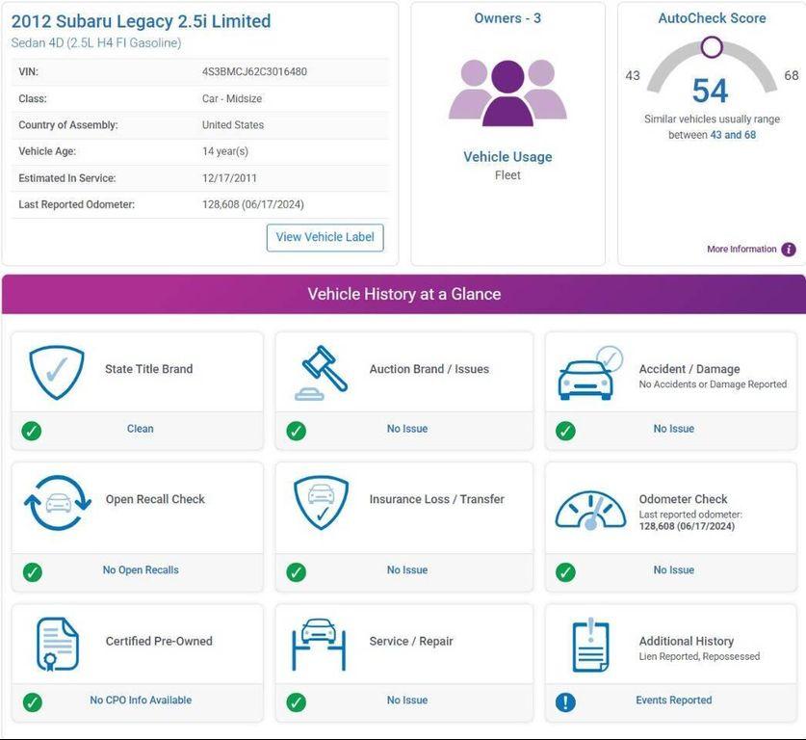Click the Odometer Check gauge icon
Viewport: 806px width, 740px height.
click(x=590, y=510)
